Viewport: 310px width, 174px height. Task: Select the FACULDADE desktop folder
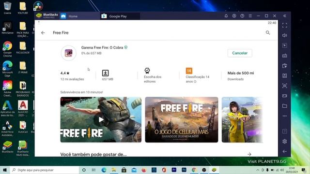click(x=23, y=47)
